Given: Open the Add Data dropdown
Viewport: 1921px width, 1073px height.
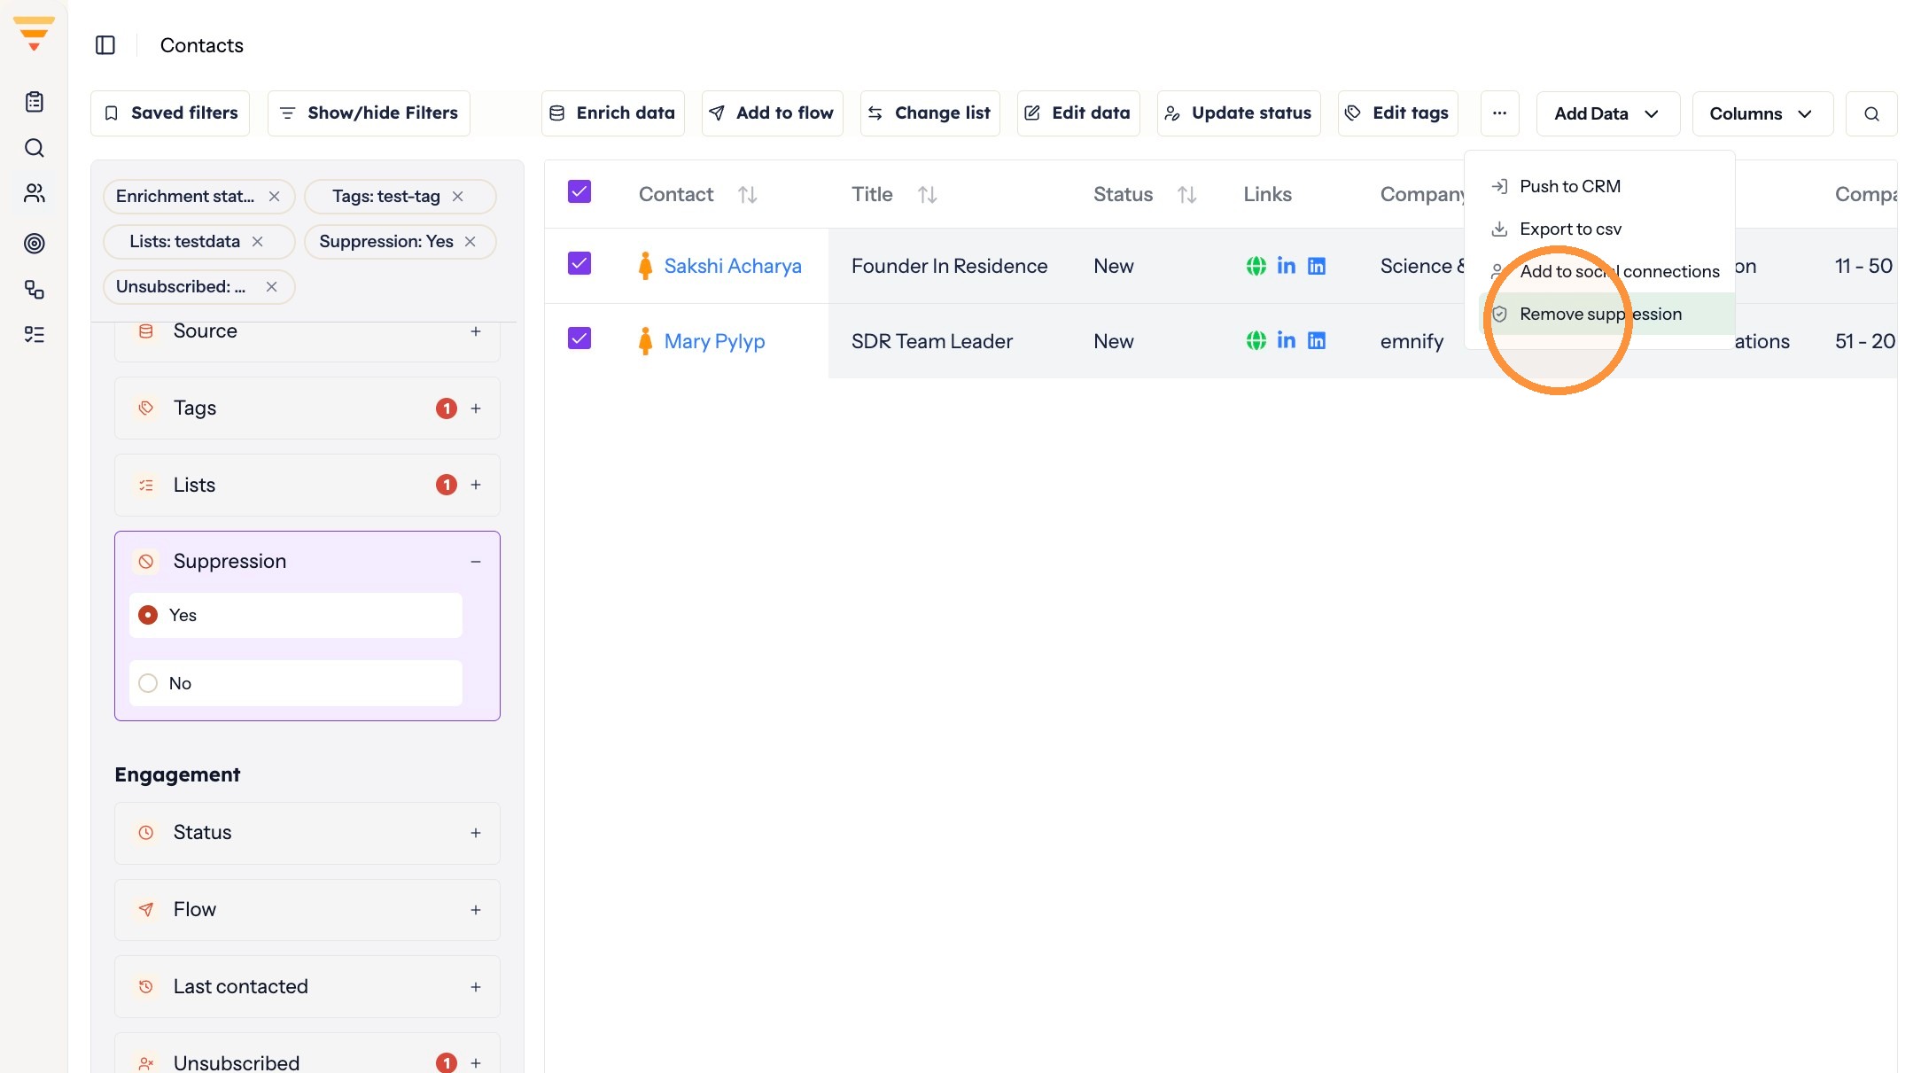Looking at the screenshot, I should click(x=1607, y=113).
